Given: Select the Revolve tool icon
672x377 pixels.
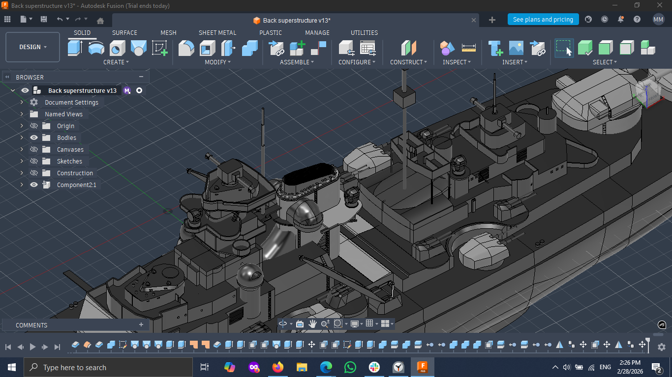Looking at the screenshot, I should coord(96,48).
